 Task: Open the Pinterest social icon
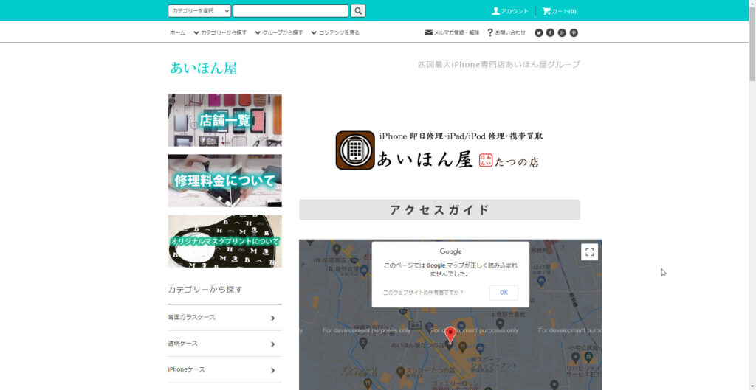574,32
